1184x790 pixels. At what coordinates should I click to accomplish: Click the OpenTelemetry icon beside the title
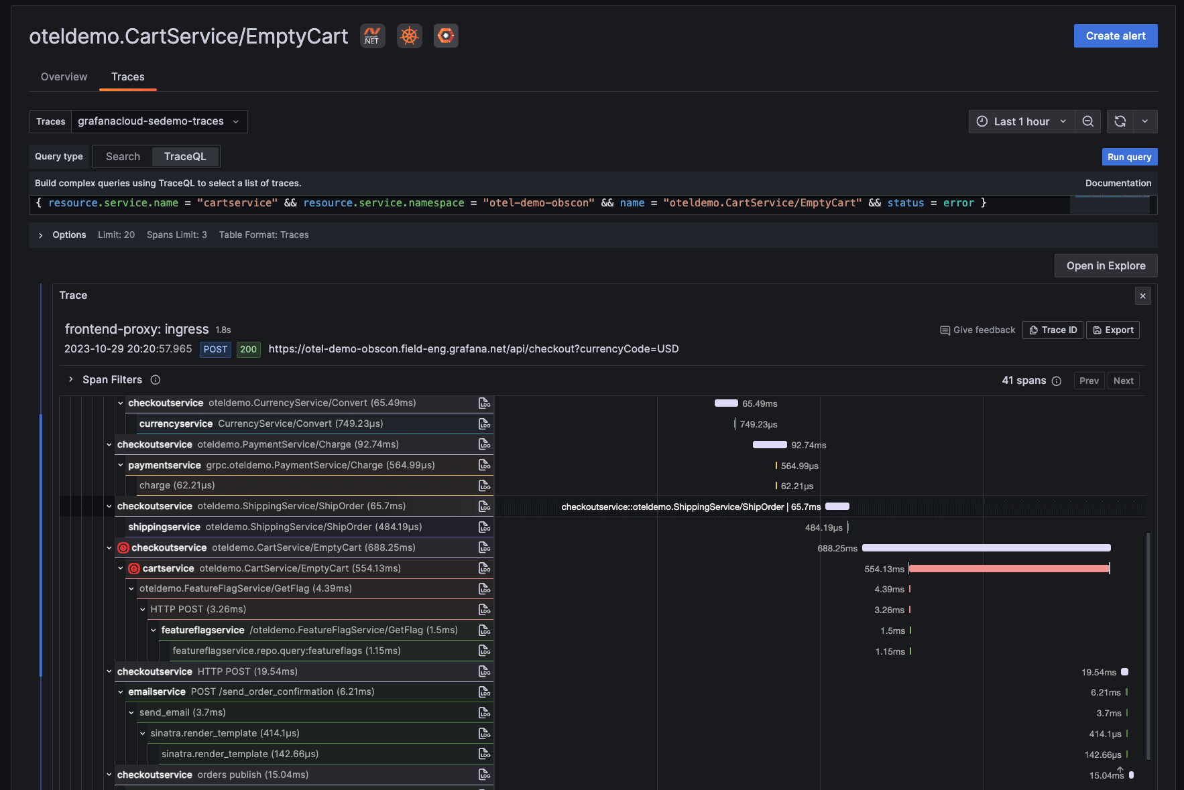click(445, 36)
